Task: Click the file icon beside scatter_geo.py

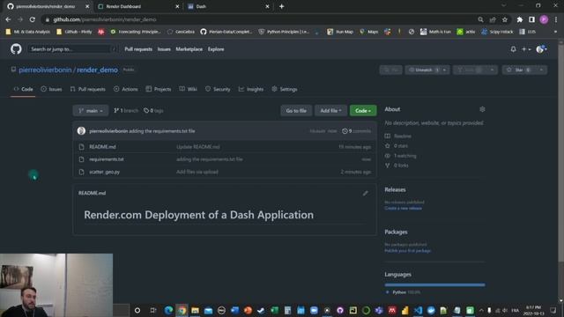Action: coord(82,173)
